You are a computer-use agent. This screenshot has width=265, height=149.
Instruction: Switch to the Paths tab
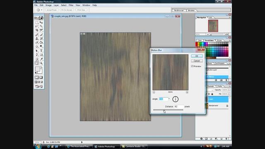(x=220, y=87)
